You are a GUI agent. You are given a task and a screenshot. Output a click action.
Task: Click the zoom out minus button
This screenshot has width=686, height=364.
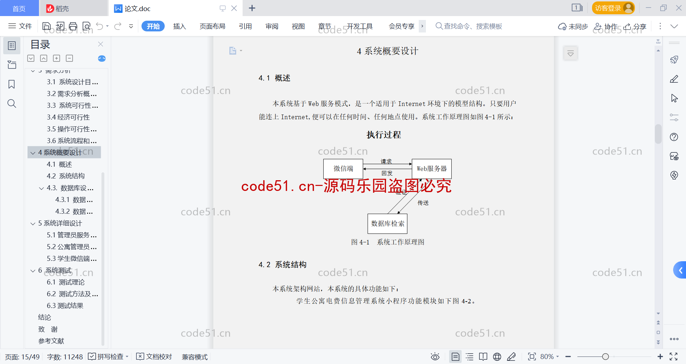pos(568,357)
